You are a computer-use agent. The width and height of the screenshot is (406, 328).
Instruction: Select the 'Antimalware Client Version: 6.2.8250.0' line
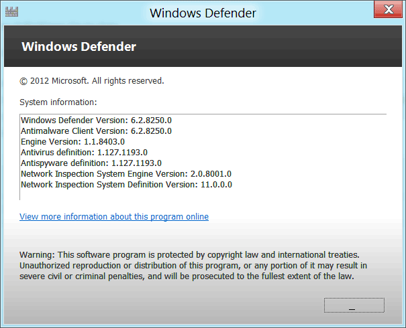(x=96, y=131)
